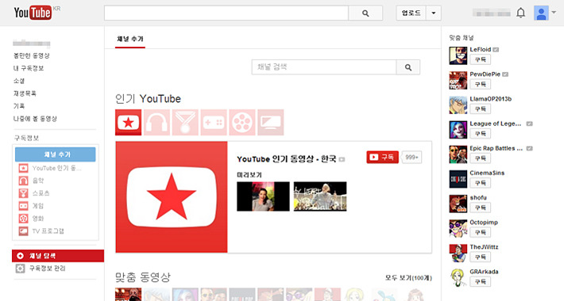Select the gamepad gaming category icon

[x=214, y=122]
